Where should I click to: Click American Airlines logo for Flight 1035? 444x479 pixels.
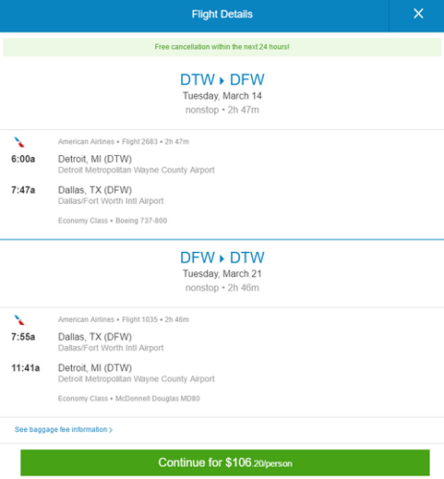(19, 320)
